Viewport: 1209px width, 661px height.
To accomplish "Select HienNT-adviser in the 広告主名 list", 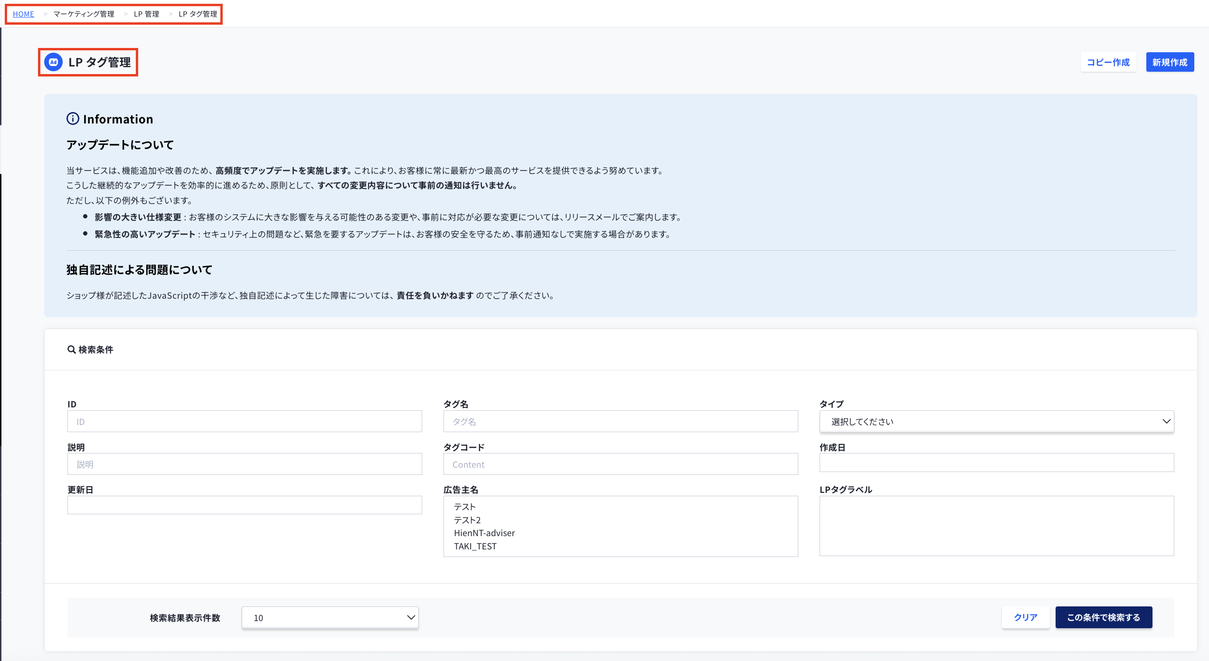I will 484,533.
